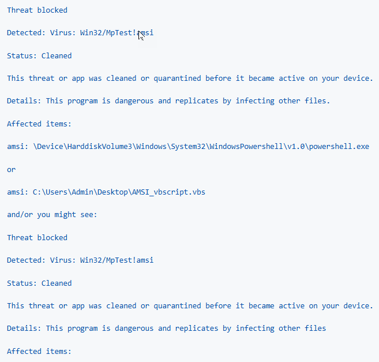This screenshot has width=379, height=362.
Task: Click the first "Detected: Virus: Win32/MpTest!amsi" line
Action: [80, 33]
